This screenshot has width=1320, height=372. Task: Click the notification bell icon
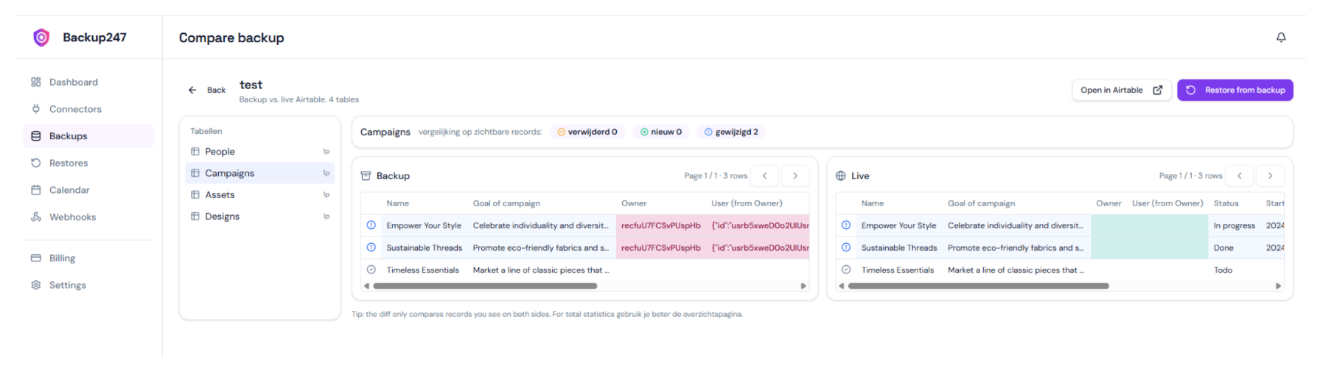click(x=1281, y=38)
